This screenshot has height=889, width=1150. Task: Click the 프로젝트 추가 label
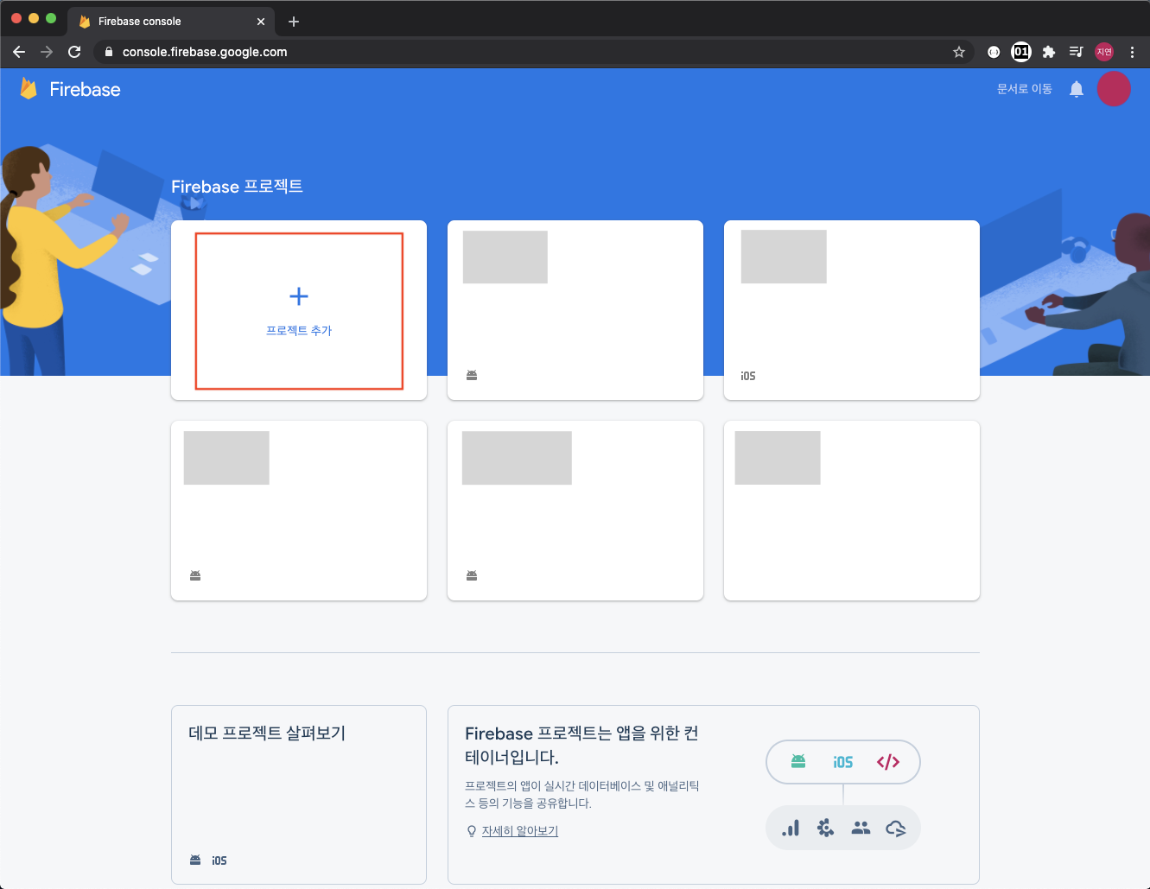299,331
